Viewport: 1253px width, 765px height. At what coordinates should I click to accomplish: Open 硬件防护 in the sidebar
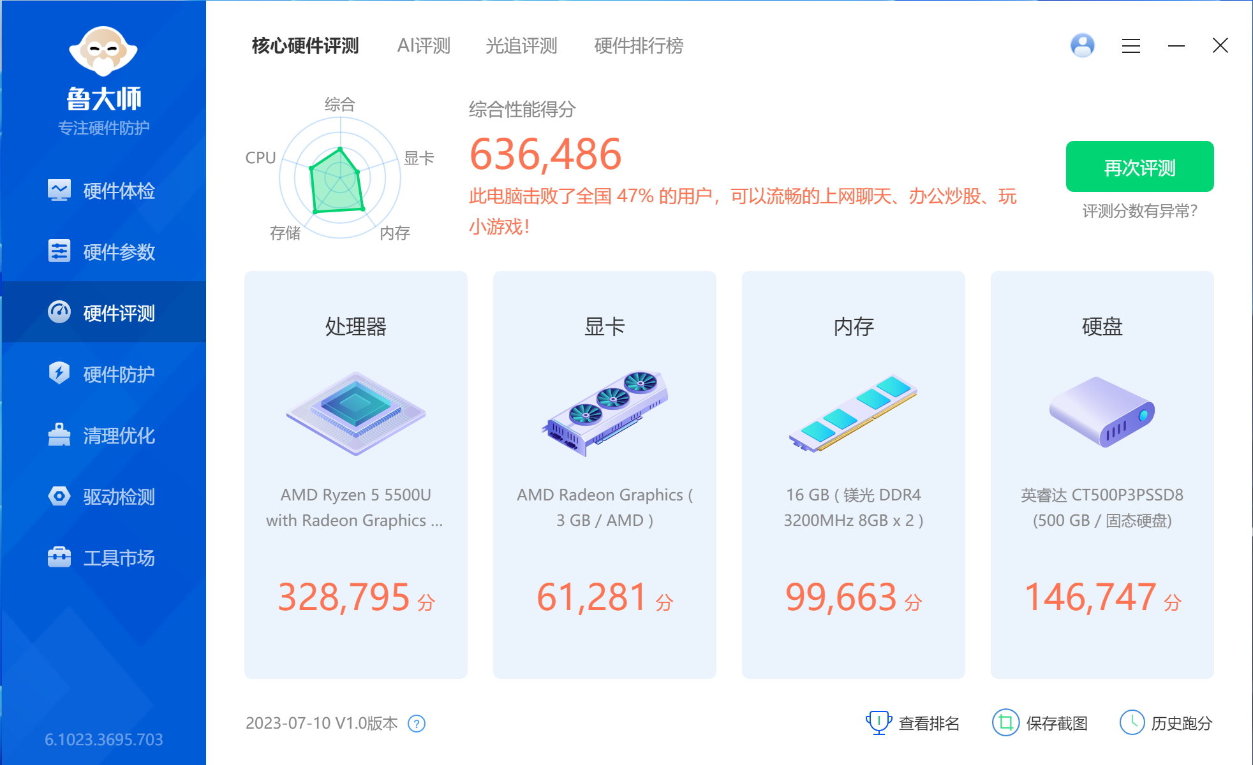pos(103,374)
